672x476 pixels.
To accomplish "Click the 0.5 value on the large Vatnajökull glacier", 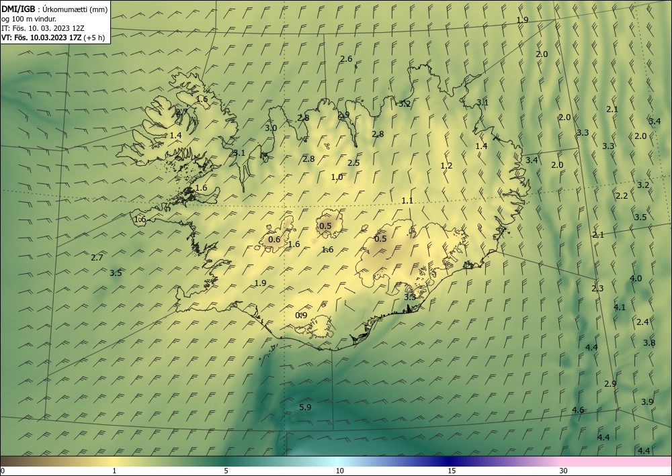I will click(380, 238).
